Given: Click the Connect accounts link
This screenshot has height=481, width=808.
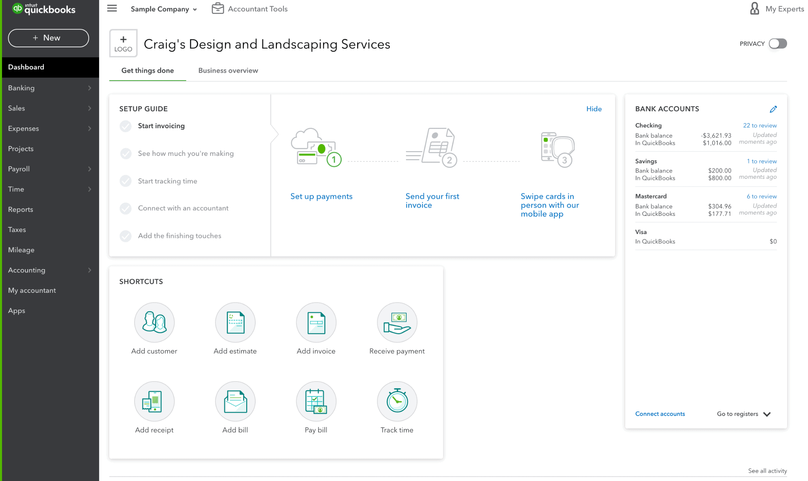Looking at the screenshot, I should [660, 414].
